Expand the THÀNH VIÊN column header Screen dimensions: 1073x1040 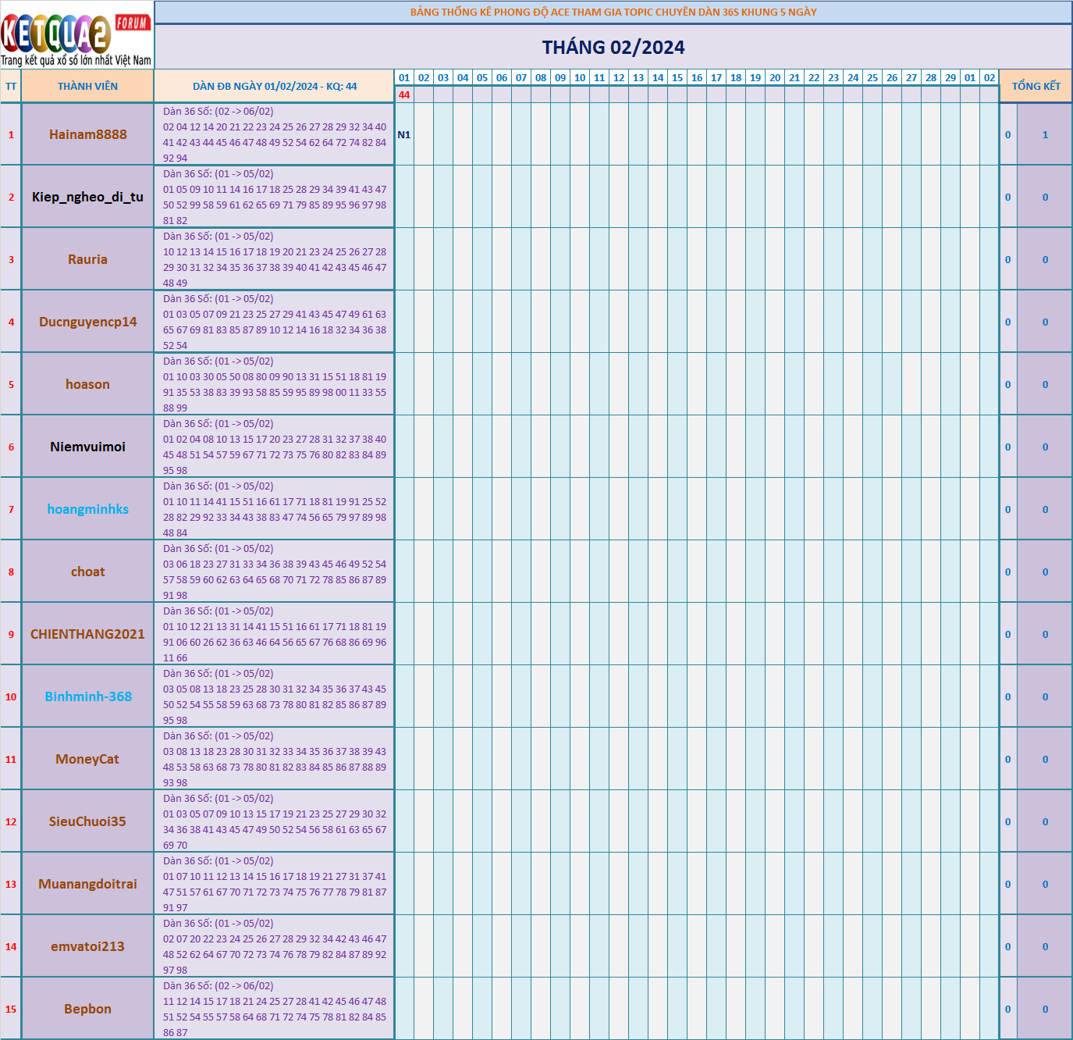coord(87,86)
